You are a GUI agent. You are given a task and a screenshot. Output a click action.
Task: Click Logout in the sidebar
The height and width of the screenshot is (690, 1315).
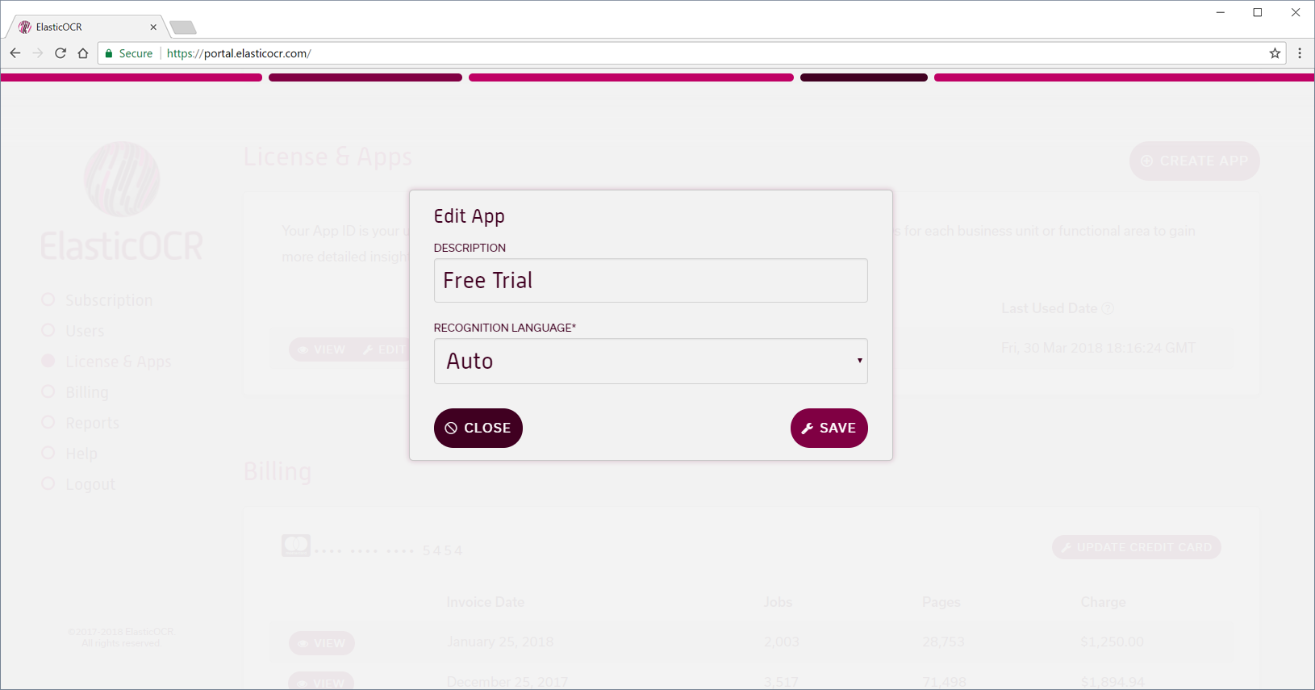tap(78, 484)
